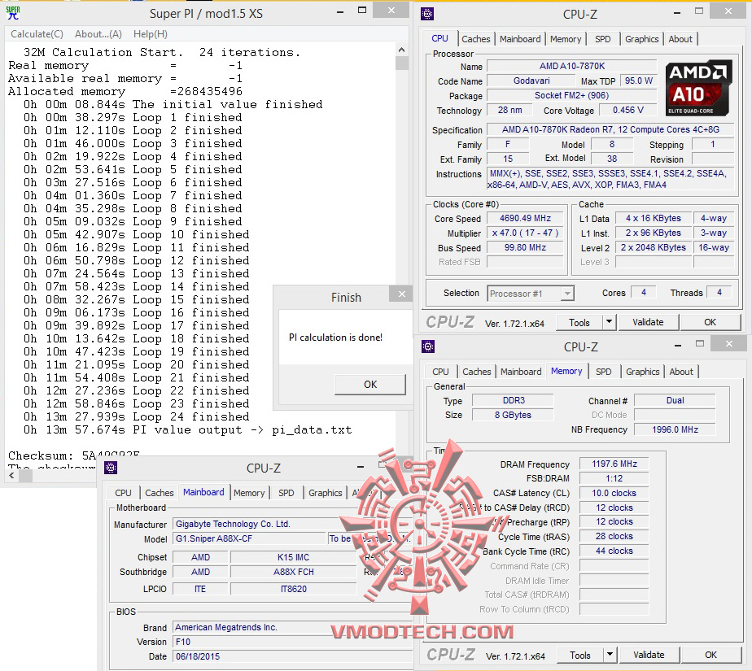Close the Finish dialog

(402, 294)
